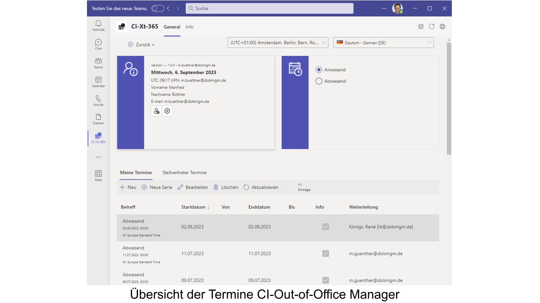540x303 pixels.
Task: Click the Von column header
Action: [226, 207]
